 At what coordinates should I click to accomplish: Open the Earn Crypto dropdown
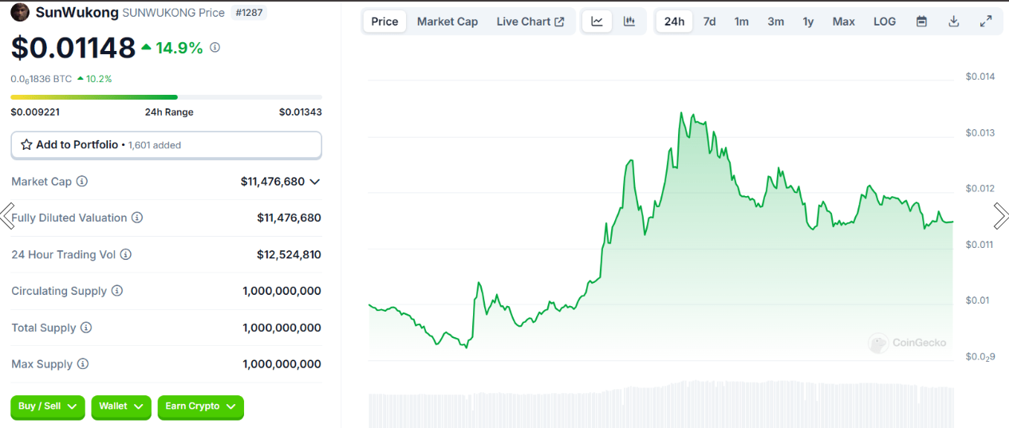(x=200, y=406)
